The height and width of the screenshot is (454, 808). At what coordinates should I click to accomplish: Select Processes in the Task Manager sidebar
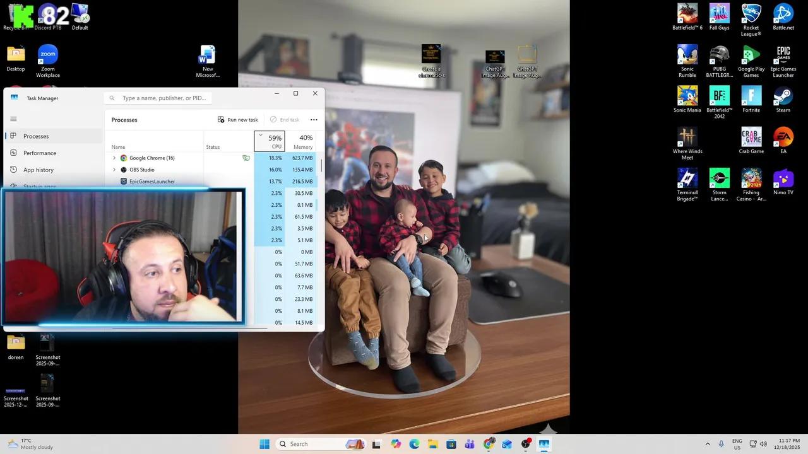53,136
